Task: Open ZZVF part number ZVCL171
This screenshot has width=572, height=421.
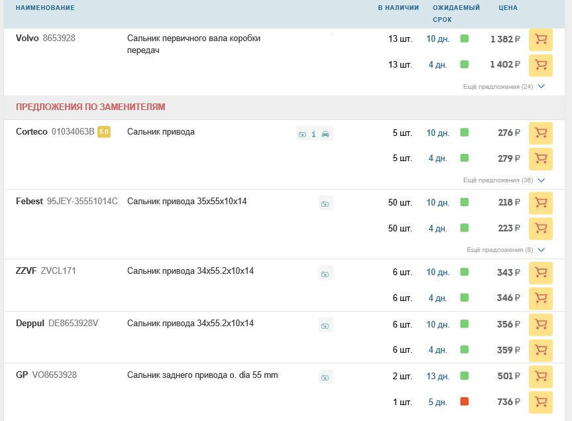Action: point(58,271)
